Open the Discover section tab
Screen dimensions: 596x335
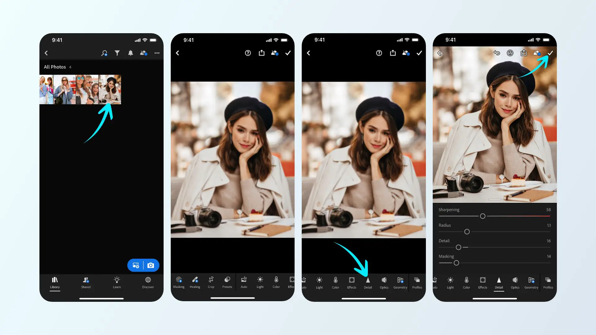click(147, 283)
